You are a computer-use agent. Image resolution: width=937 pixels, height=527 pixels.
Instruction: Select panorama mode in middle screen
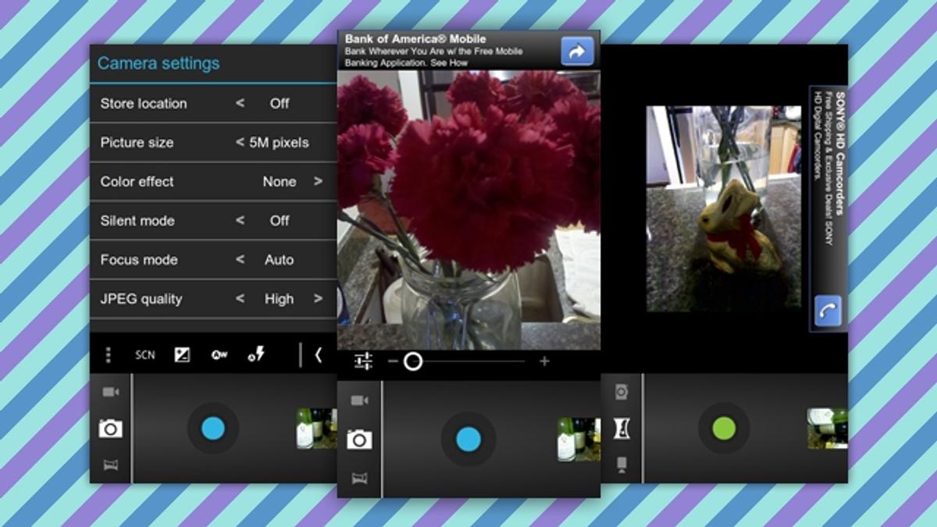coord(359,478)
